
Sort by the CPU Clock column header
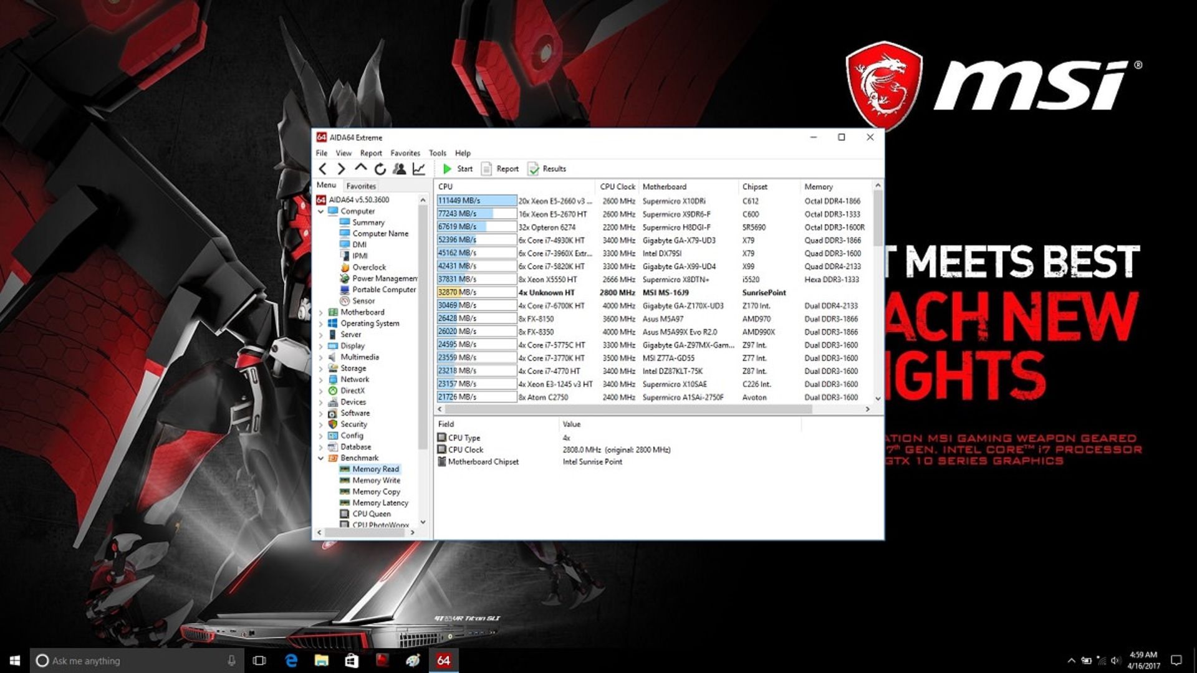coord(617,186)
